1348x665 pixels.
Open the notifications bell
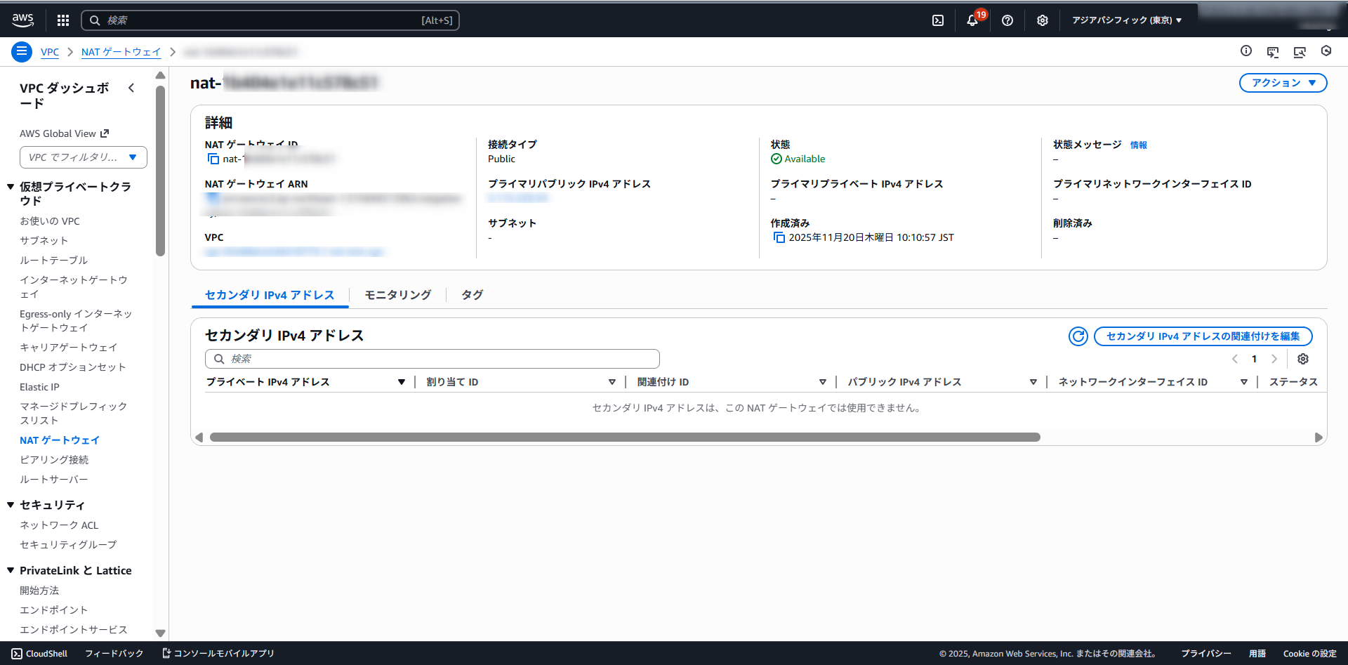(x=972, y=20)
